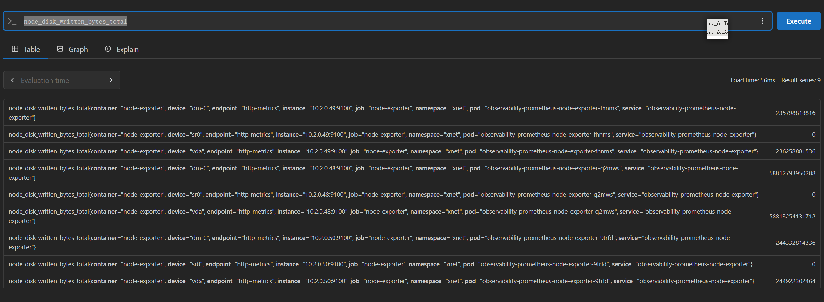The image size is (824, 302).
Task: Click the query prompt terminal icon
Action: pos(12,21)
